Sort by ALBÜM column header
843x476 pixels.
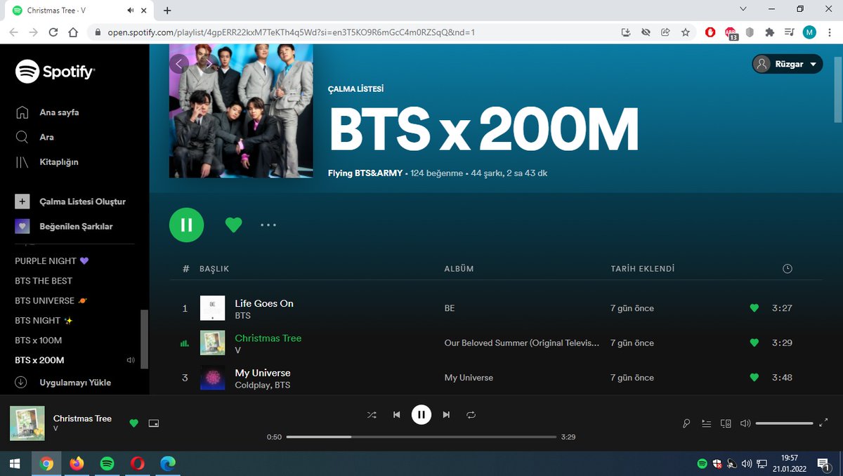click(459, 269)
